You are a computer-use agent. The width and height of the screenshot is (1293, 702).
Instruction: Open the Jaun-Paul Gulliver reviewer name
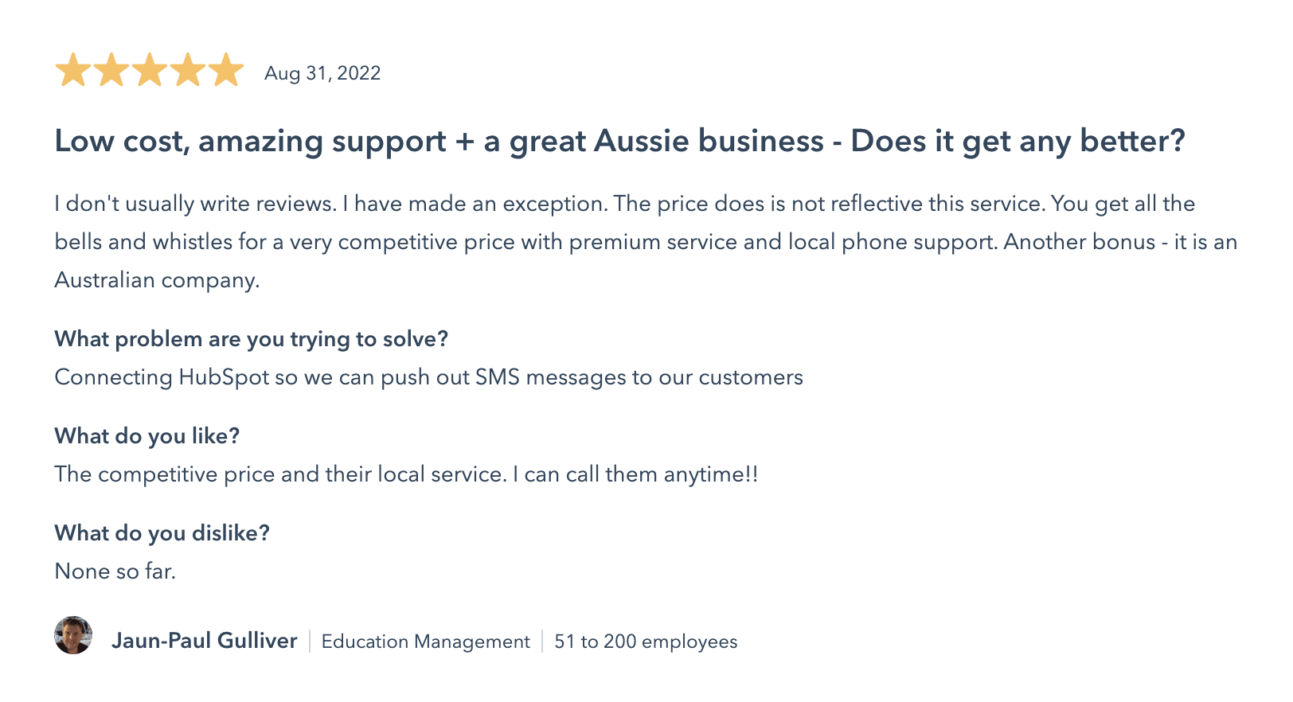pyautogui.click(x=204, y=641)
